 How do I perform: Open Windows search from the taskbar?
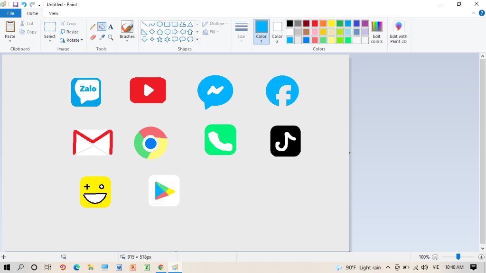20,267
